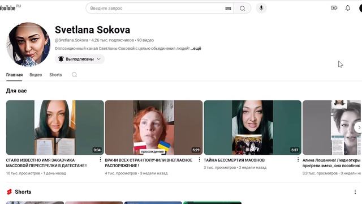Click the magnifier search button
The width and height of the screenshot is (362, 204).
coord(242,8)
